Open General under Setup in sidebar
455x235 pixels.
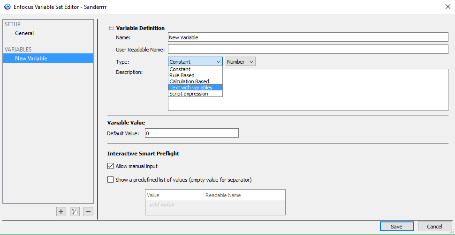coord(24,33)
